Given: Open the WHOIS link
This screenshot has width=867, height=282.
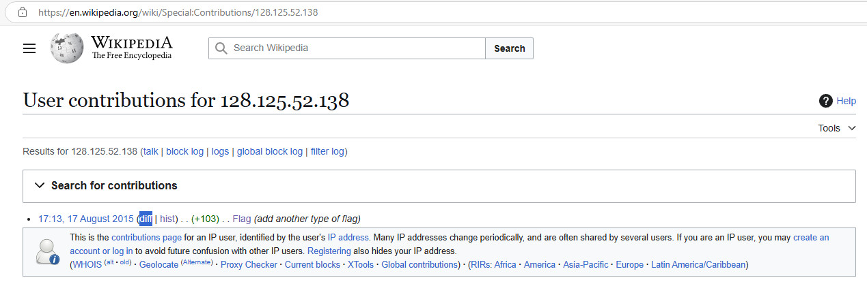Looking at the screenshot, I should click(x=87, y=264).
